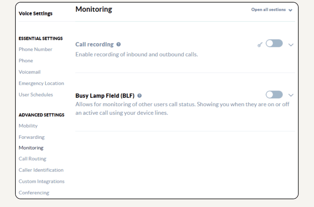Expand the Call recording section chevron

pos(291,45)
